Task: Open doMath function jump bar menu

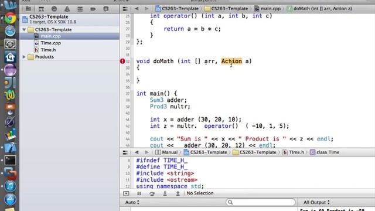Action: pyautogui.click(x=319, y=9)
